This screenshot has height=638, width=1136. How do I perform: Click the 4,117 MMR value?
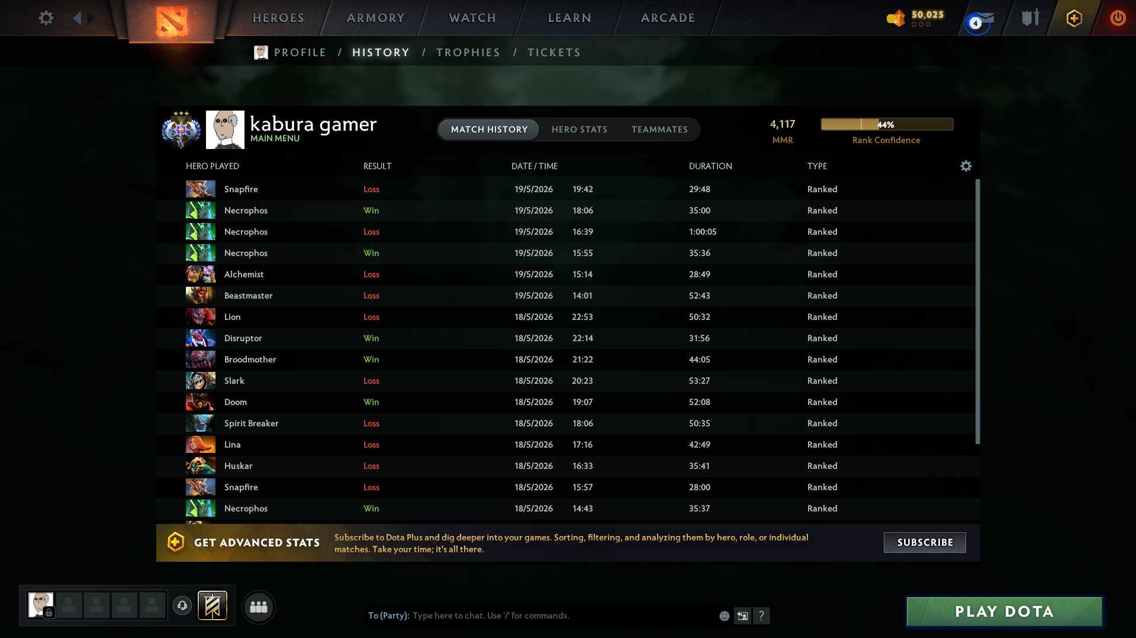[783, 124]
